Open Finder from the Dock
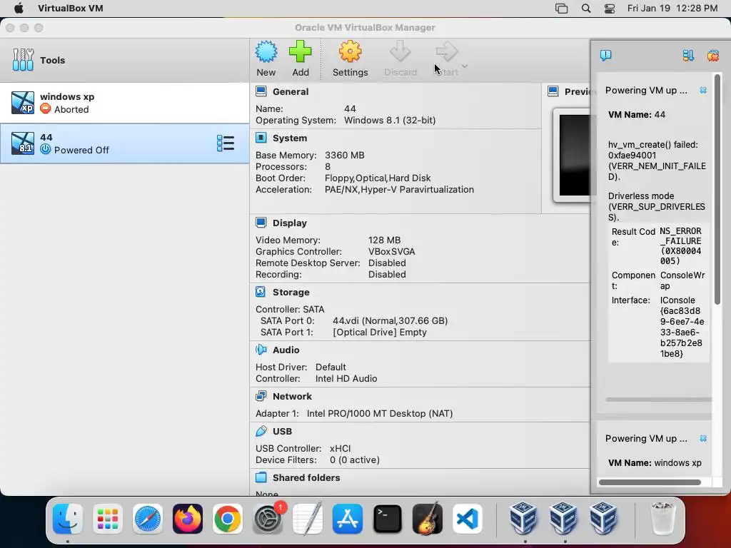The image size is (731, 548). pos(68,519)
